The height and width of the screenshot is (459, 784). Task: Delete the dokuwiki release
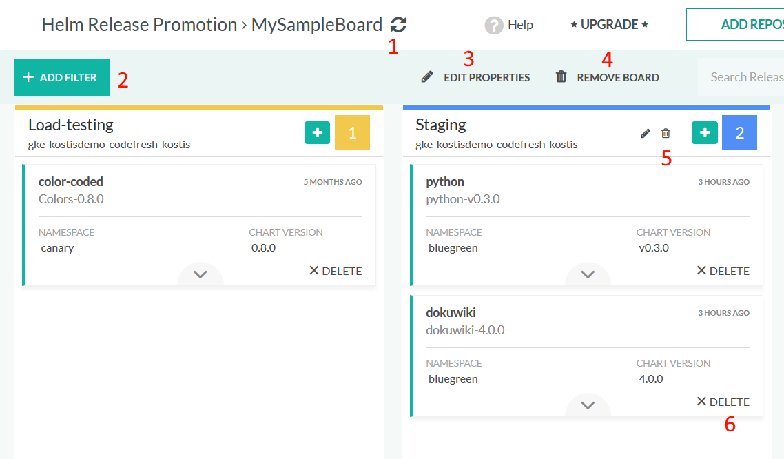coord(723,402)
